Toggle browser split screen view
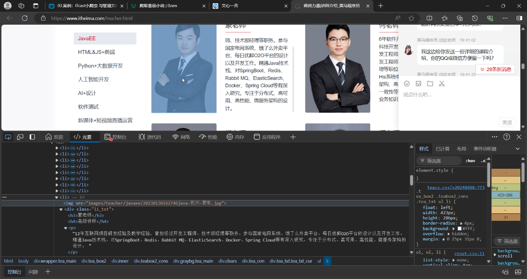 click(429, 18)
